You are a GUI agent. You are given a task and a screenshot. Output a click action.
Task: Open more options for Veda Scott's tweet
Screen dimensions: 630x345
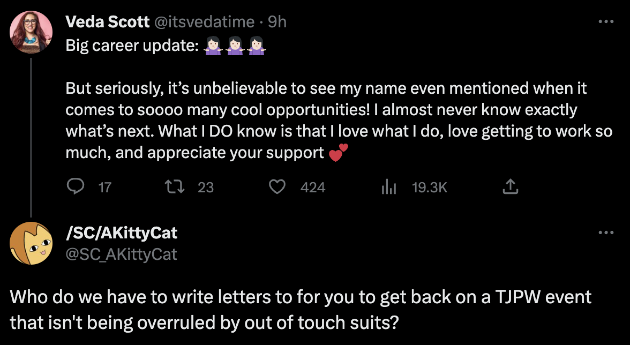[605, 22]
